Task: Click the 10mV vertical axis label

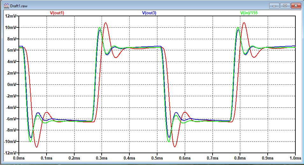Action: (x=11, y=27)
